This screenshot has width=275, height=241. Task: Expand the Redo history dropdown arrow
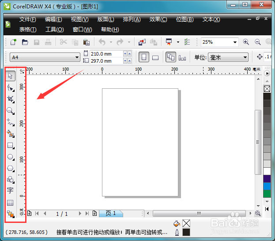(x=129, y=42)
